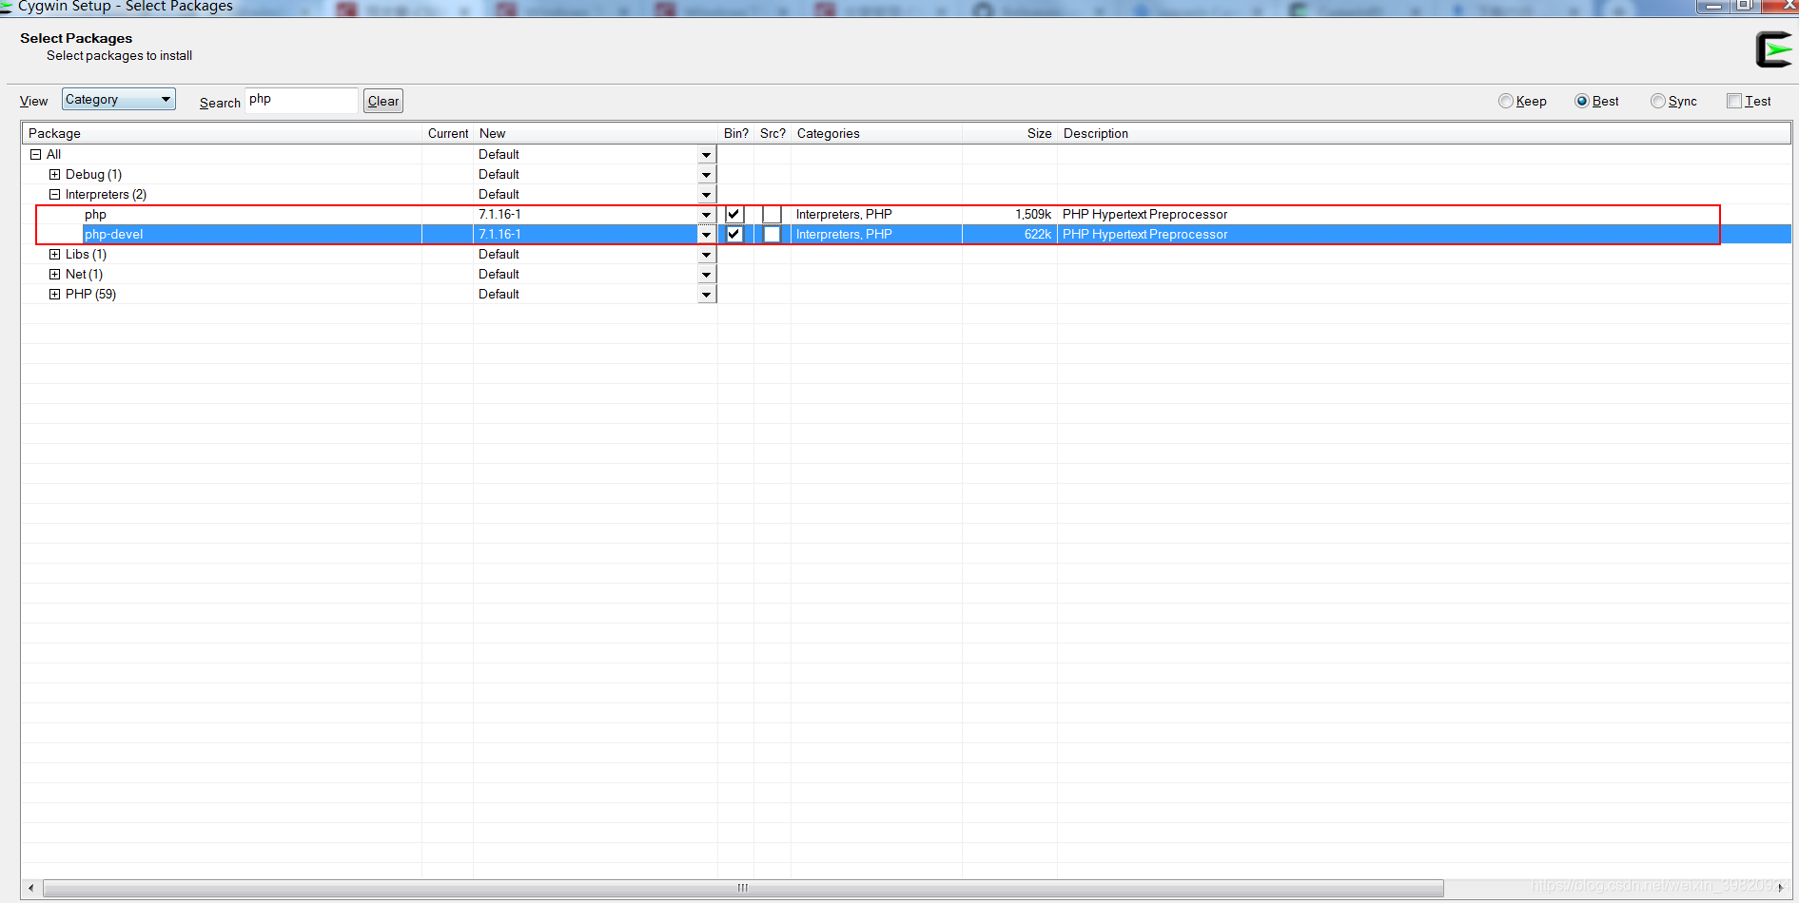Click the Current column header

pyautogui.click(x=448, y=133)
